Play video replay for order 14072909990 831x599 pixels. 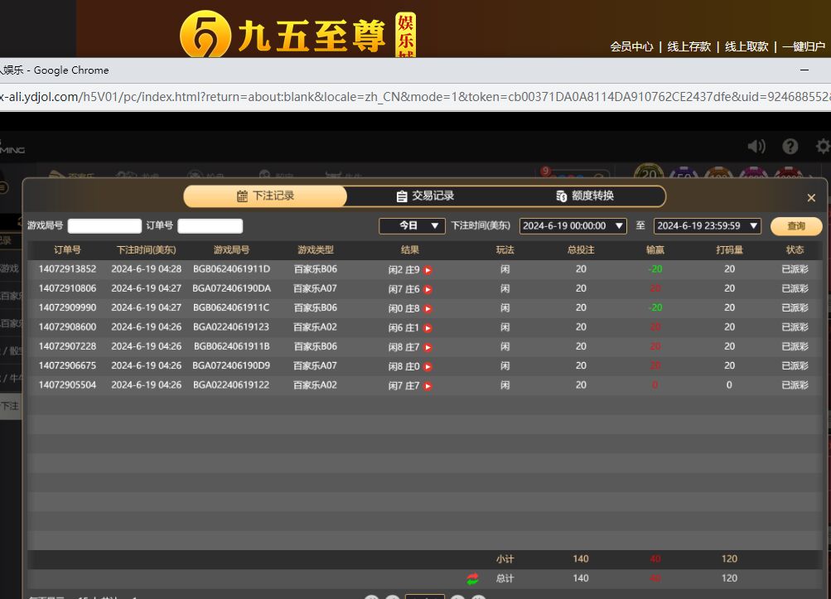[428, 308]
